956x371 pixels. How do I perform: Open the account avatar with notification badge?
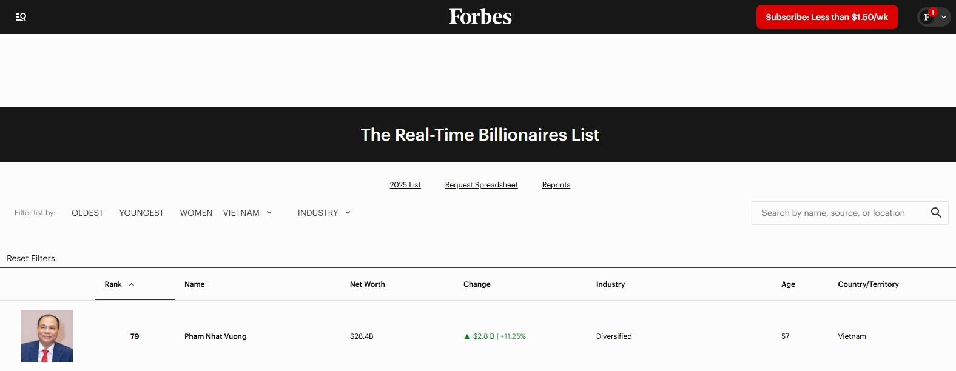click(927, 17)
